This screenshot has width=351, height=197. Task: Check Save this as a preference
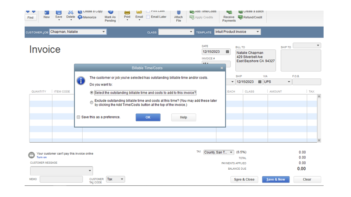78,117
